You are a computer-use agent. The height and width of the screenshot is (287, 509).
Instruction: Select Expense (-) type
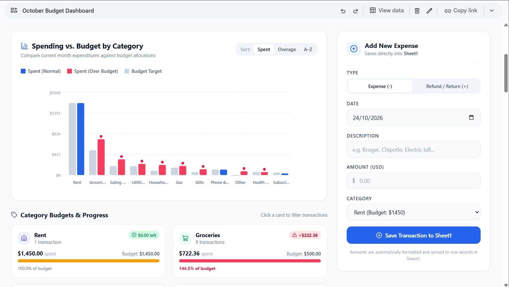[x=380, y=86]
